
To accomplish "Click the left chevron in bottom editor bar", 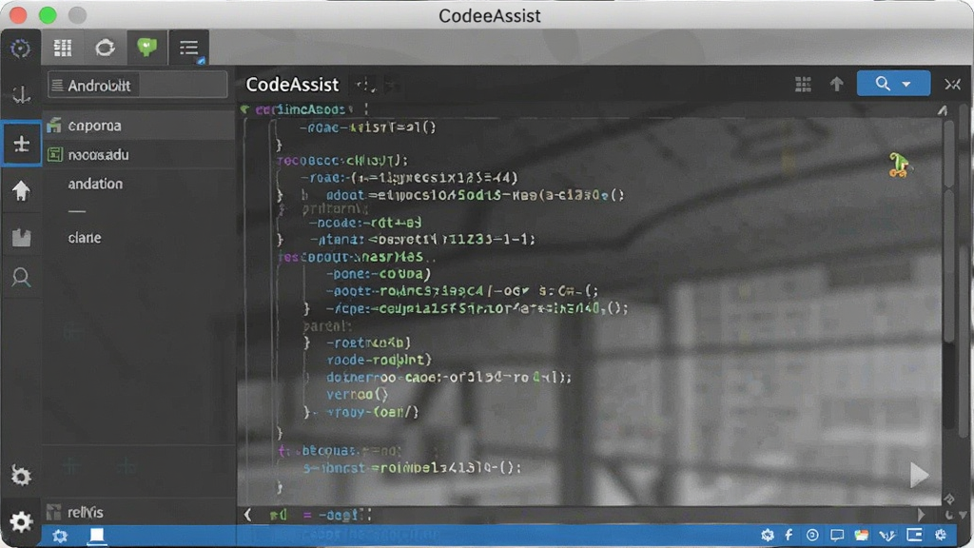I will point(248,515).
